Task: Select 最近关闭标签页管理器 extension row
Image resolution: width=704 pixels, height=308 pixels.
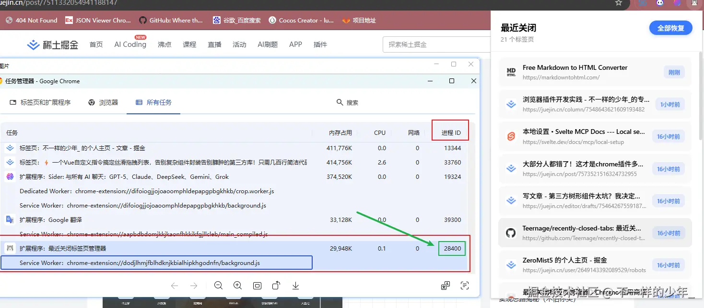Action: [x=234, y=249]
